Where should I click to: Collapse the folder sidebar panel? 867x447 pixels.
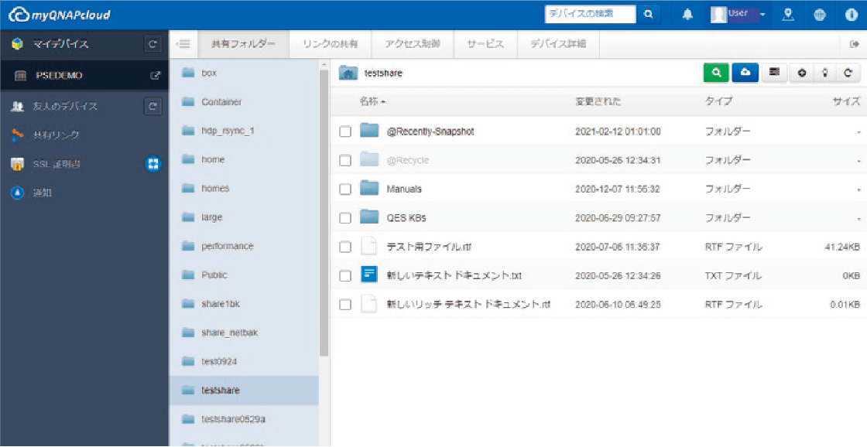183,44
